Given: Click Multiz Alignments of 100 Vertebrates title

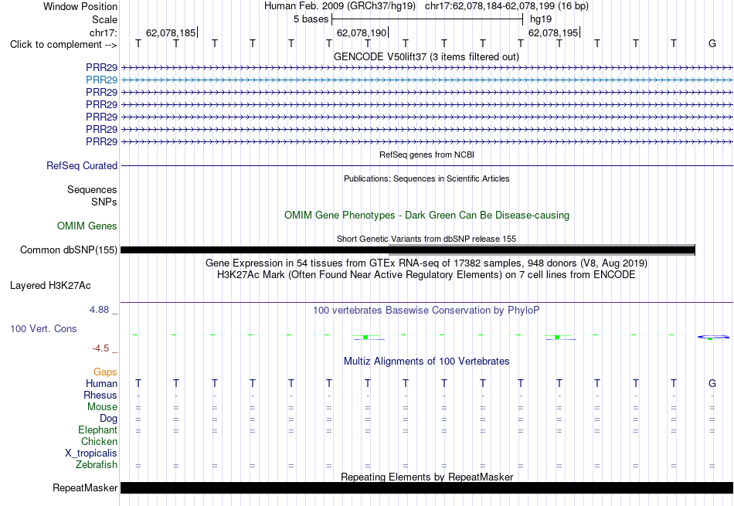Looking at the screenshot, I should coord(426,362).
